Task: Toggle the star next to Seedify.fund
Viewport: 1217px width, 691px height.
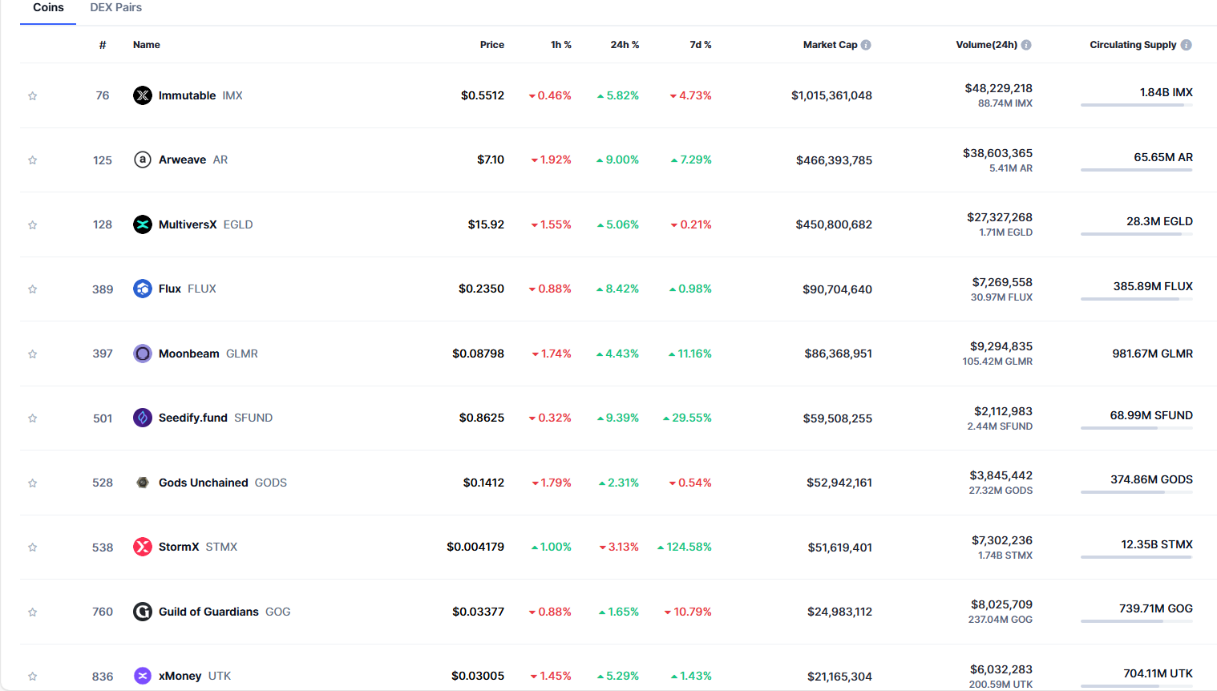Action: [x=32, y=418]
